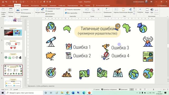Fit slide to the current window
This screenshot has width=169, height=95.
pyautogui.click(x=168, y=89)
